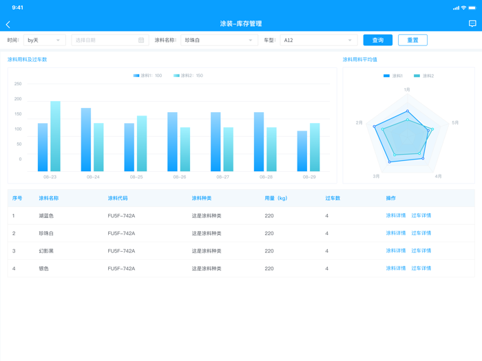This screenshot has height=361, width=482.
Task: Select the 银色 name cell
Action: click(43, 269)
